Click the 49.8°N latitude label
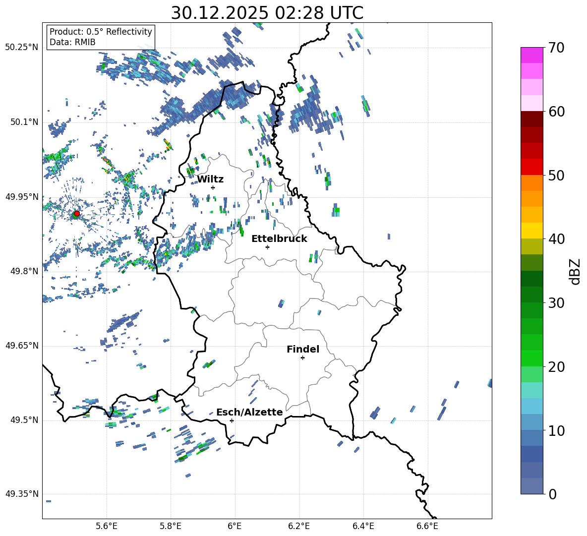Image resolution: width=587 pixels, height=536 pixels. pyautogui.click(x=24, y=271)
